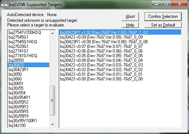Select bq3050 device entry

29,74
